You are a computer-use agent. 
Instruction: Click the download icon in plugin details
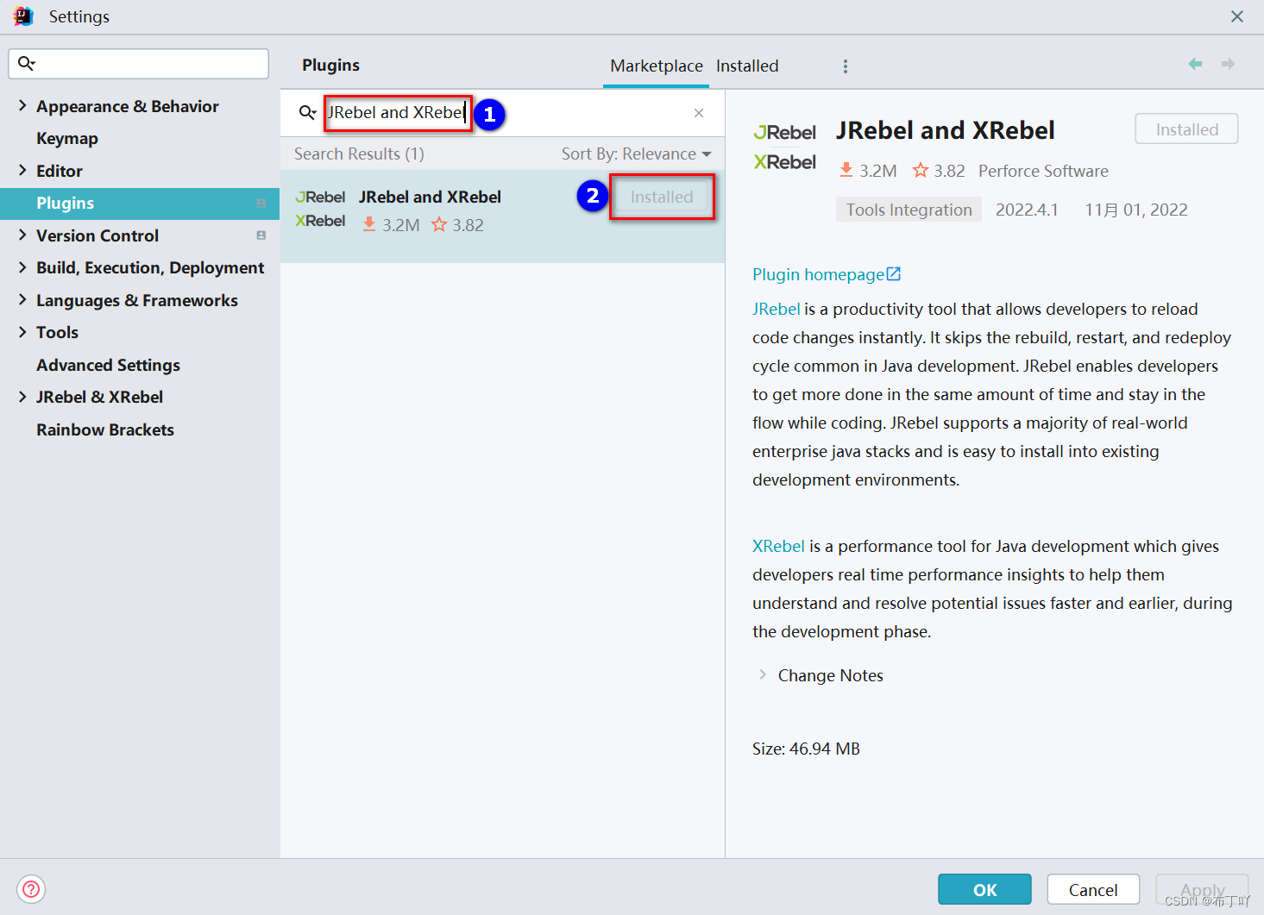coord(846,170)
